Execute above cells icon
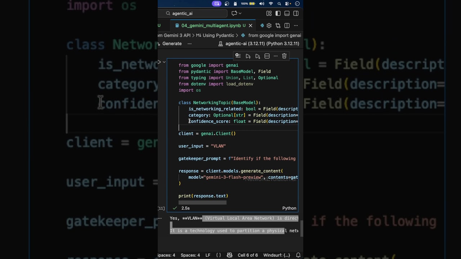461x259 pixels. point(248,56)
